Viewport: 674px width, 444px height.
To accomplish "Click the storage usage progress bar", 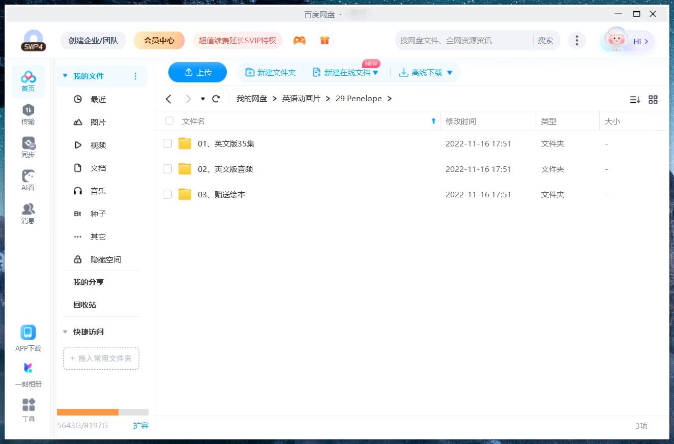I will [x=102, y=412].
